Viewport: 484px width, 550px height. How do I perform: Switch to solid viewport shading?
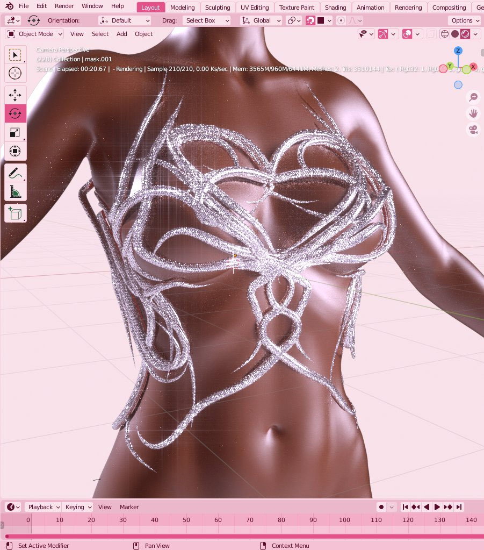[455, 34]
